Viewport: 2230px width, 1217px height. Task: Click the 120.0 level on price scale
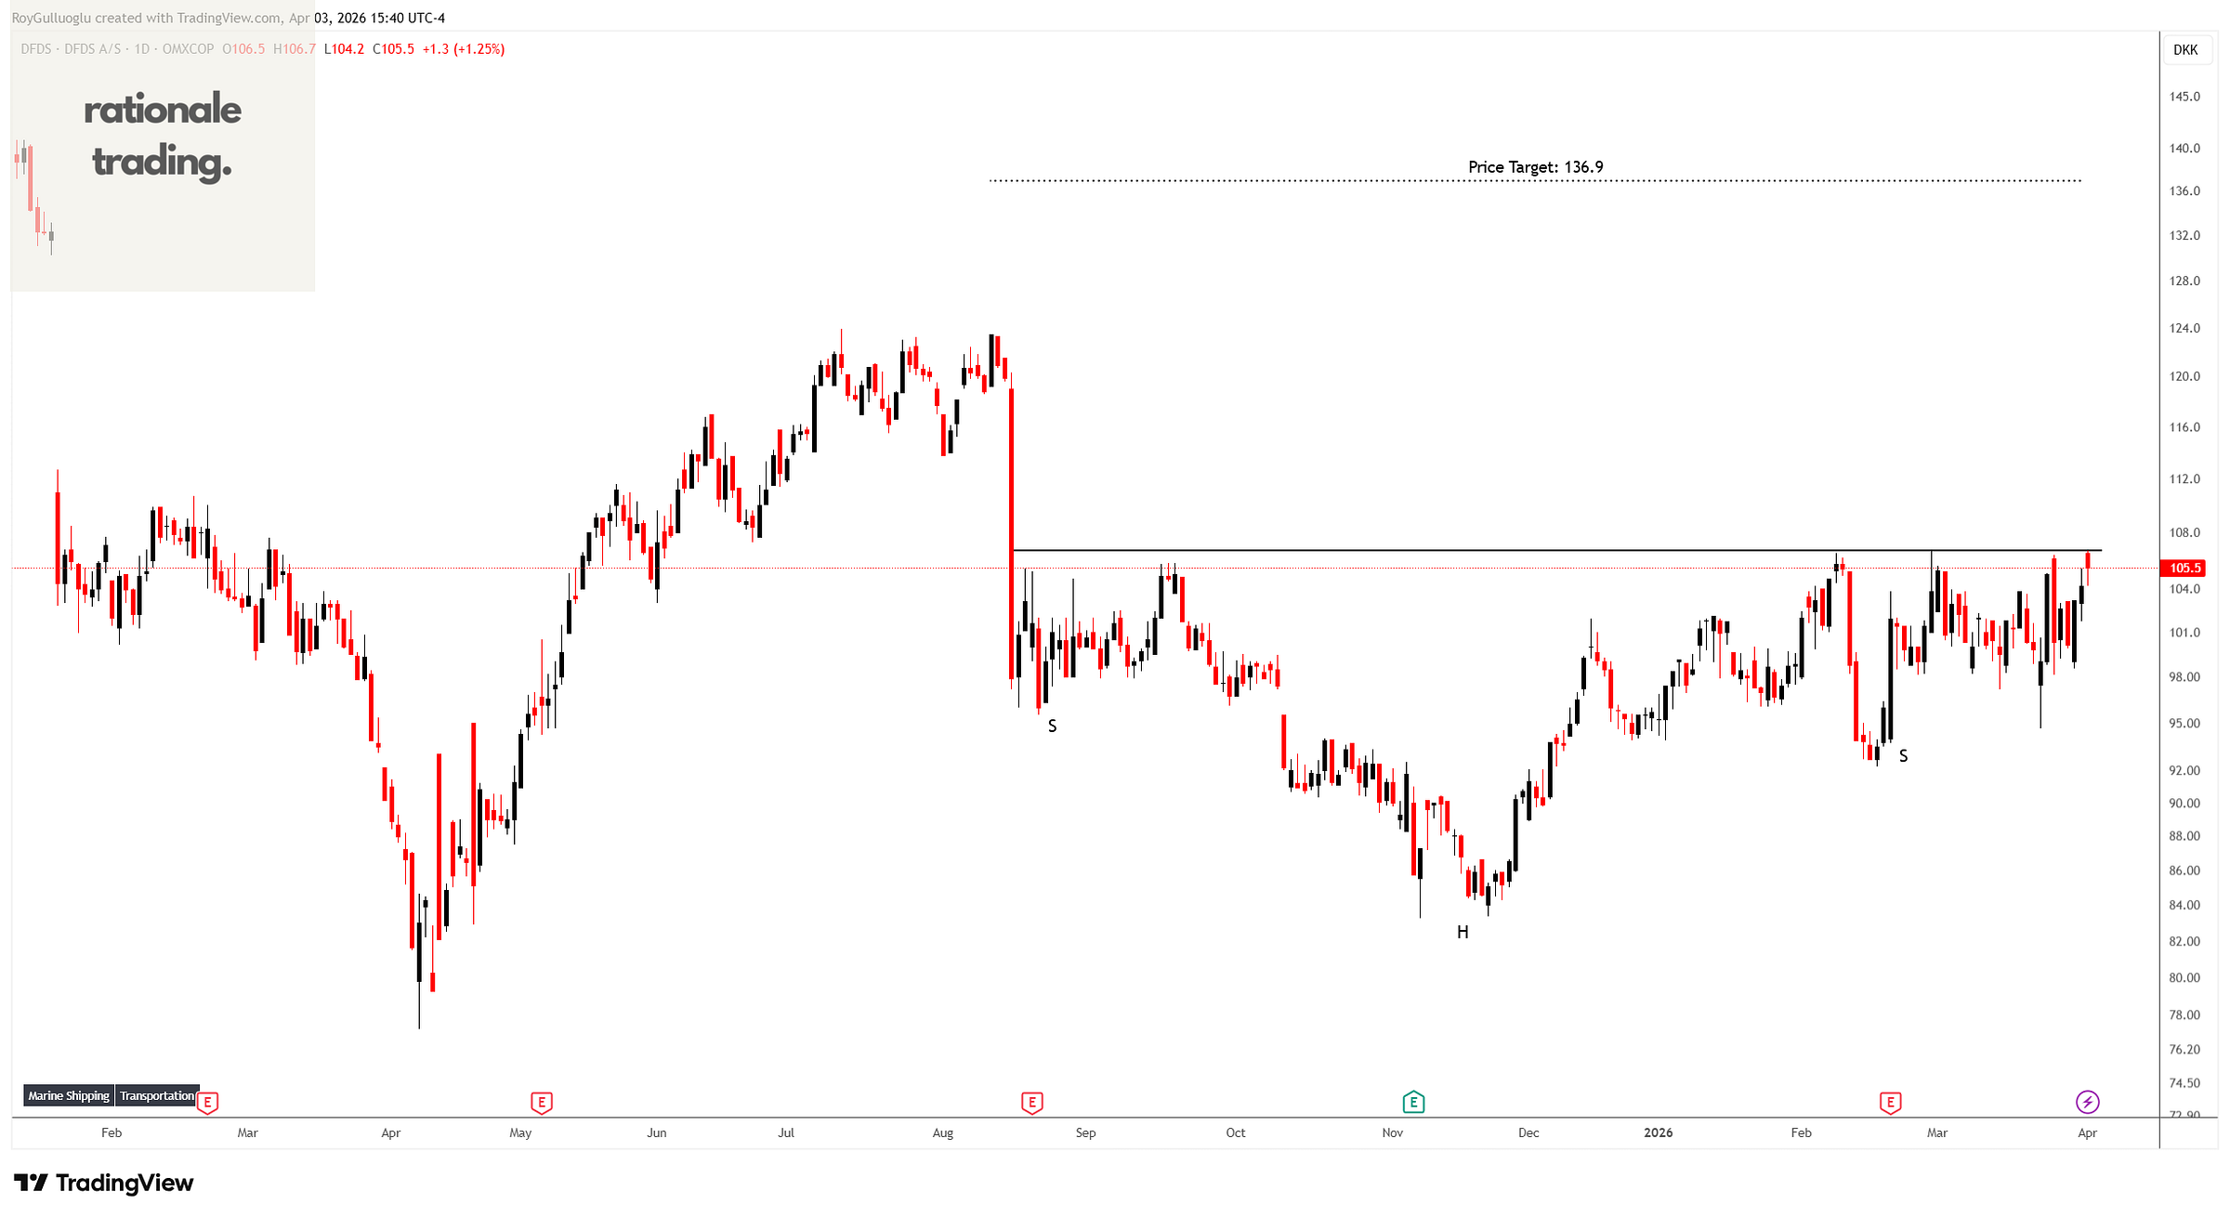pos(2184,376)
